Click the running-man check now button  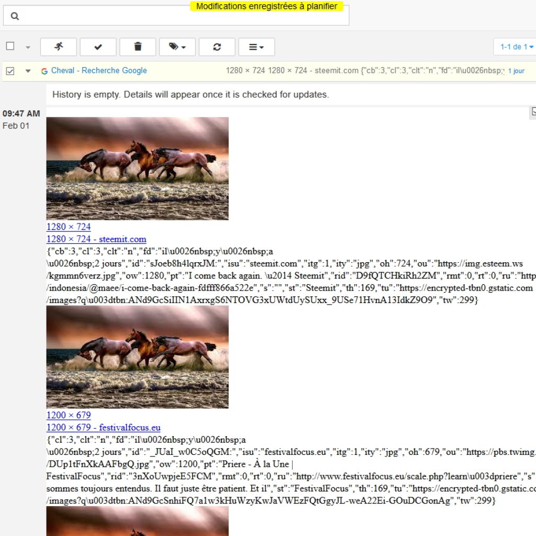[x=59, y=47]
